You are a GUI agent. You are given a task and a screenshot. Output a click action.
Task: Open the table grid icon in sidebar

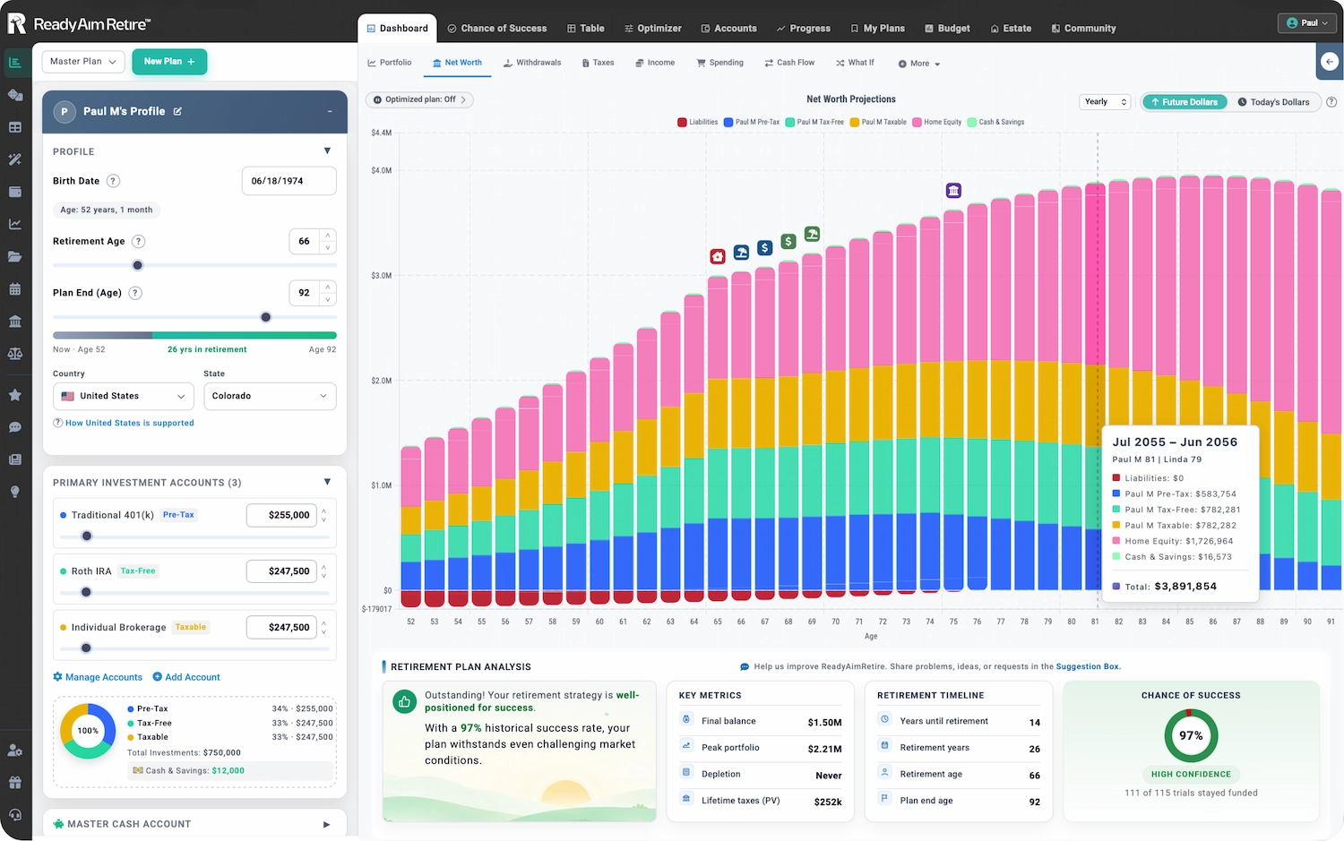[x=15, y=127]
